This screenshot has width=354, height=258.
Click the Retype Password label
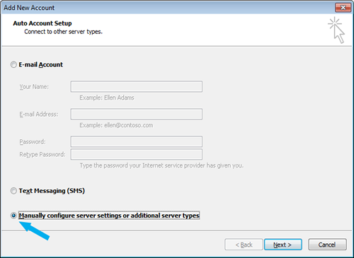(42, 155)
